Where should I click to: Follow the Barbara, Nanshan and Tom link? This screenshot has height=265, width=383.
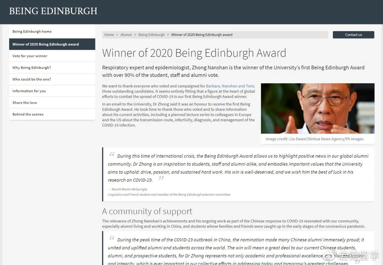point(230,86)
